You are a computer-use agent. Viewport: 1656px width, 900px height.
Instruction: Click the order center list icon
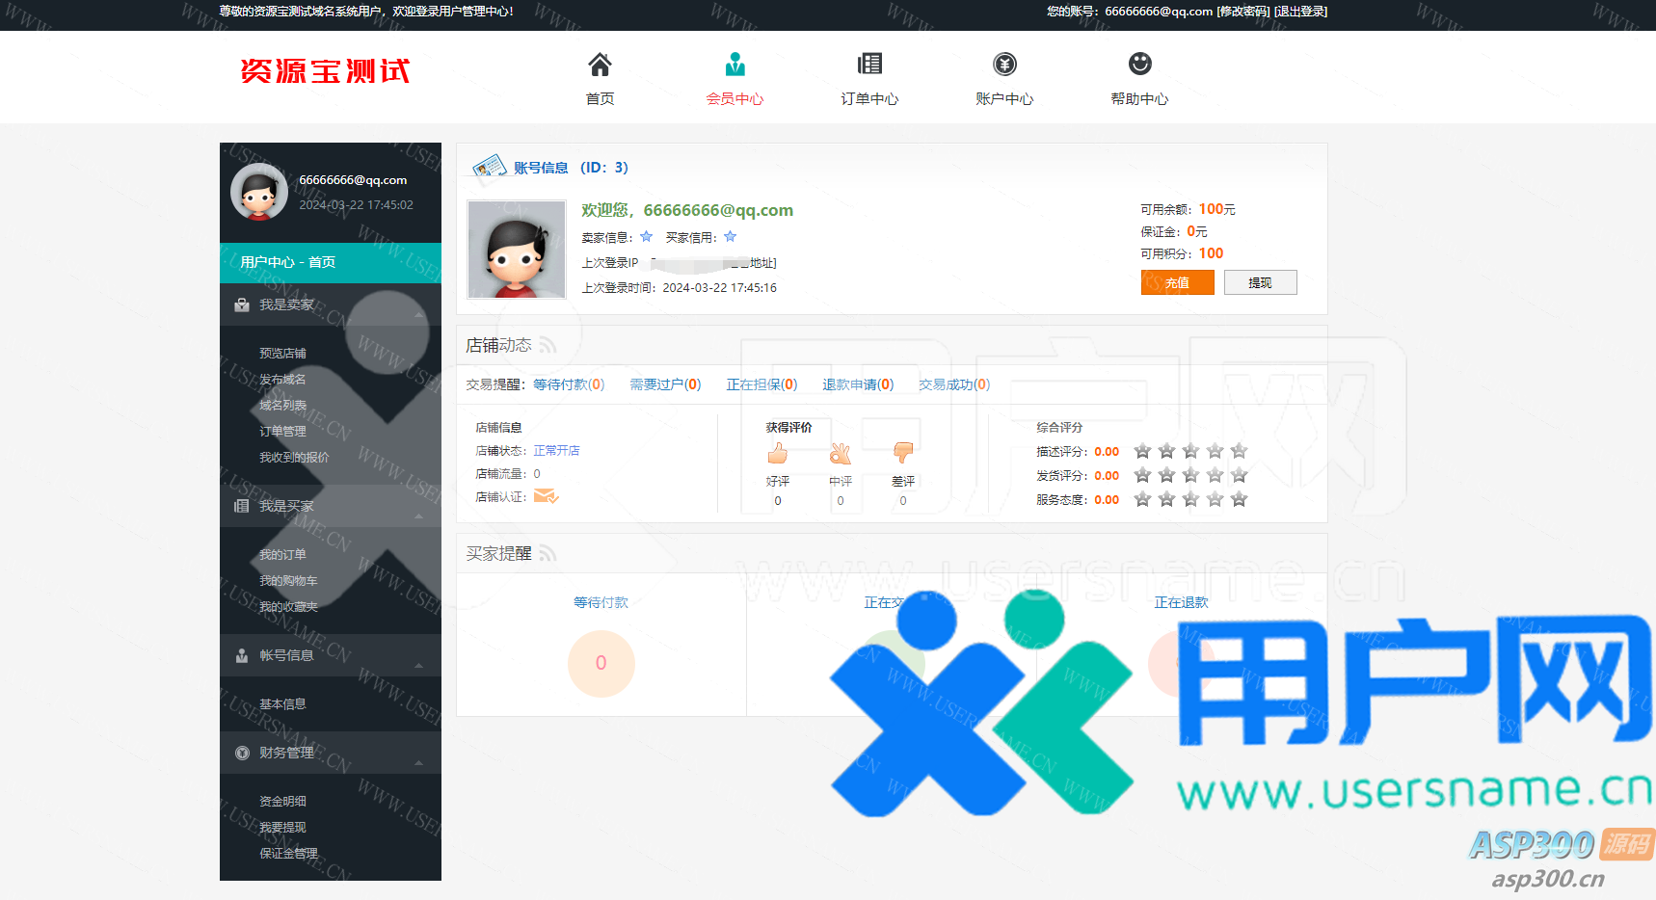tap(869, 65)
